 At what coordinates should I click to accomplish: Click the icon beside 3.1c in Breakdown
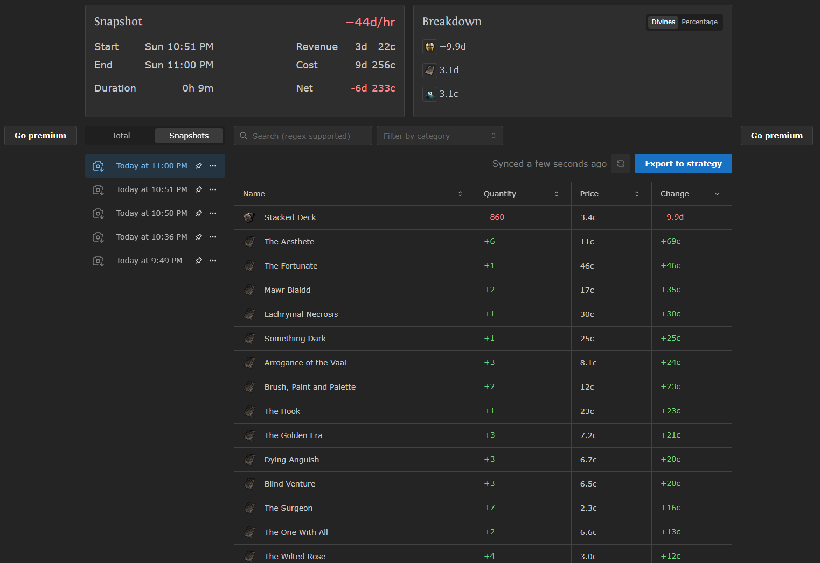429,94
